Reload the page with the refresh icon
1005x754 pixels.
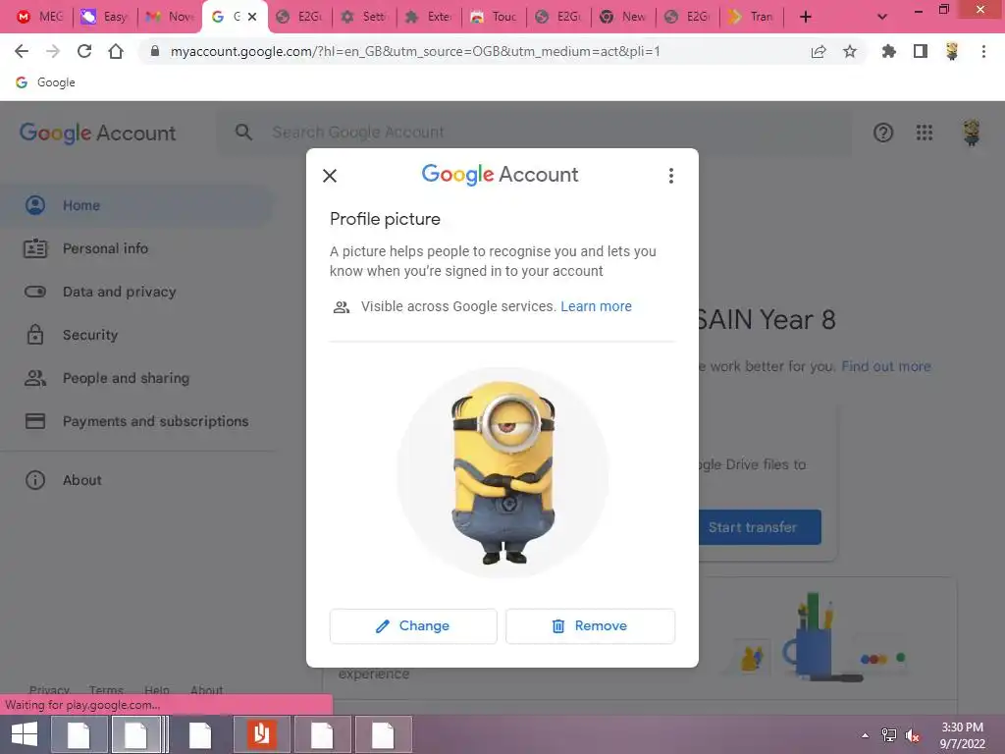pos(84,51)
